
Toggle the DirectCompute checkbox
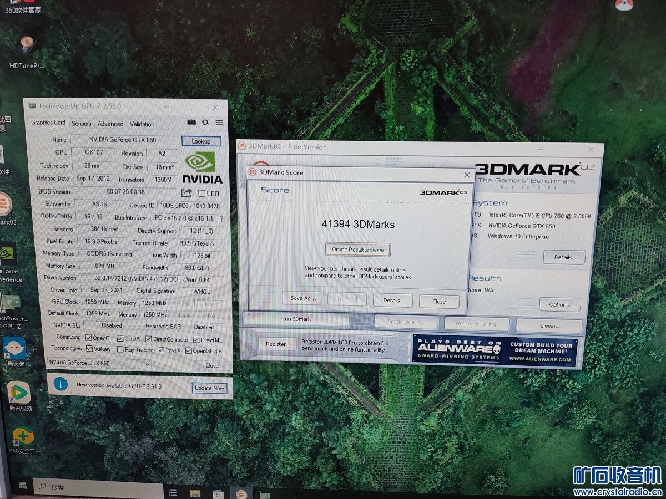(149, 339)
